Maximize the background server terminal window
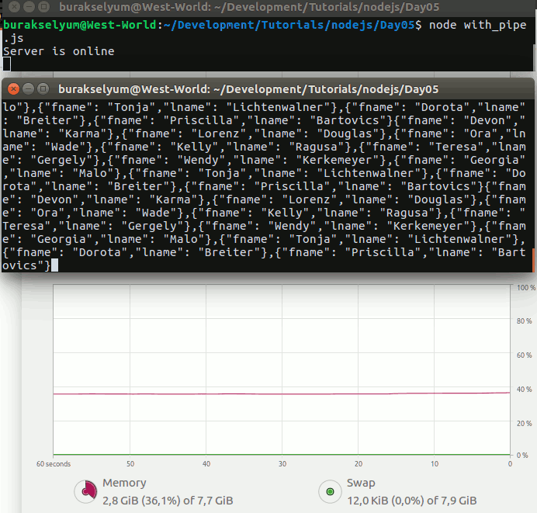537x513 pixels. coord(43,8)
